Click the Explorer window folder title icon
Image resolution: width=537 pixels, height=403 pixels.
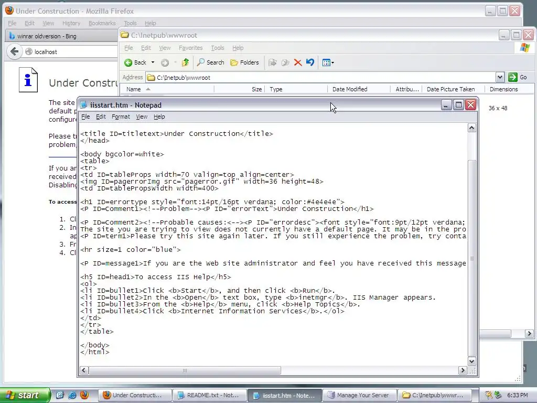[x=125, y=35]
